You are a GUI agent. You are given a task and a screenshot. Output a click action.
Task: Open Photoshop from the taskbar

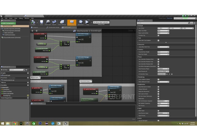[40, 124]
